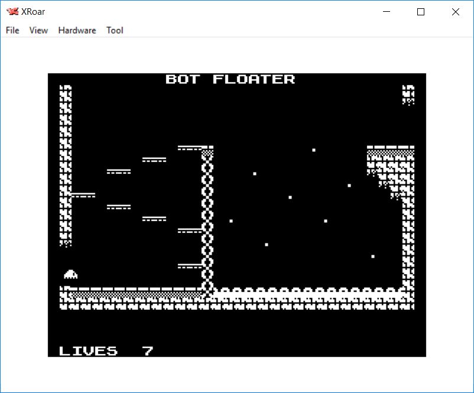
Task: Click the platform attached to the left wall
Action: (x=83, y=195)
